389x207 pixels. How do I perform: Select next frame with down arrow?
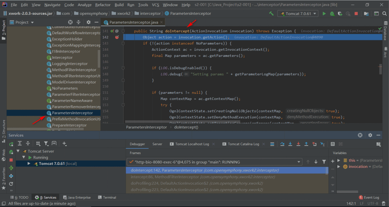click(x=316, y=162)
